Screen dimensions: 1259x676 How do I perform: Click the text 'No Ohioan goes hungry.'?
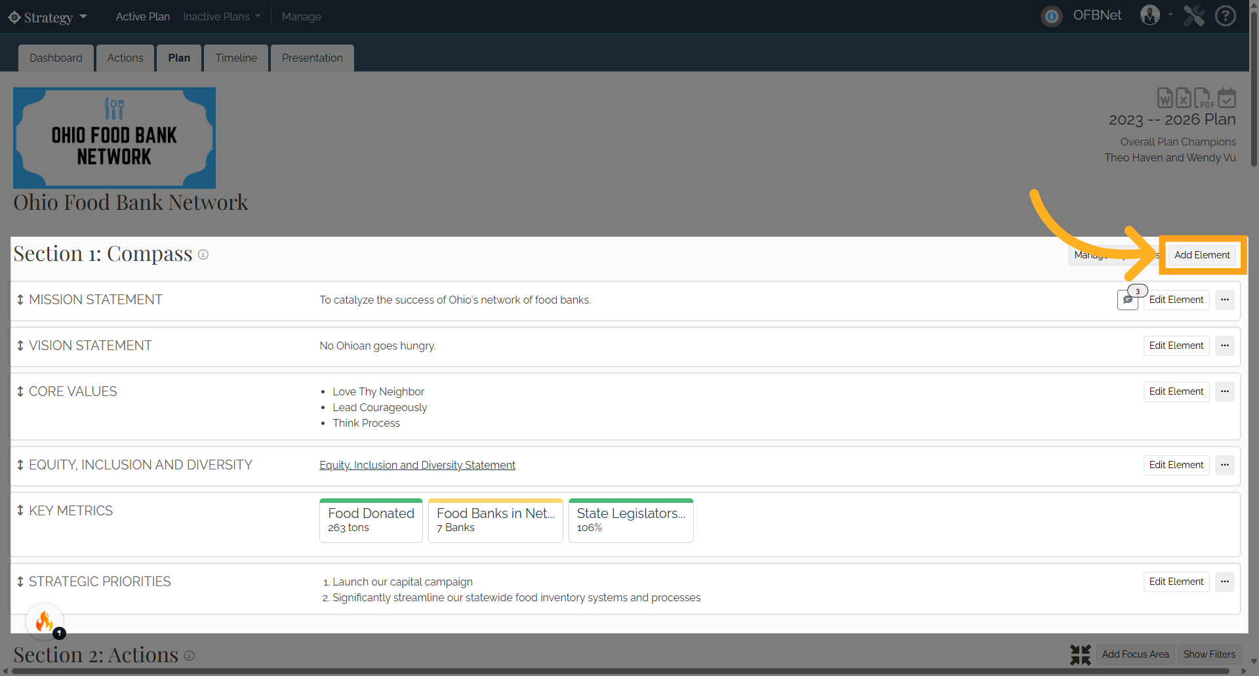[378, 346]
